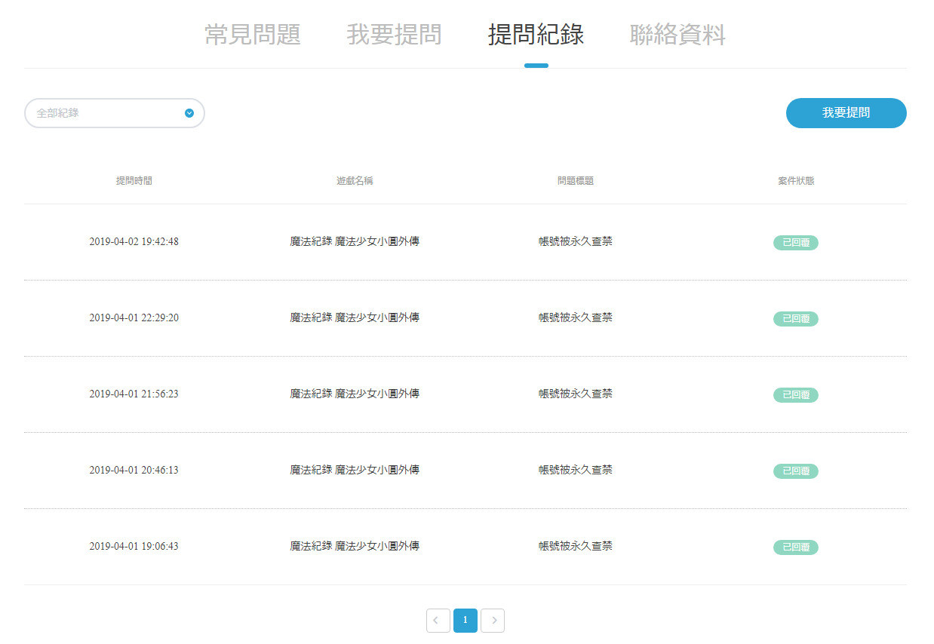Screen dimensions: 934x644
Task: Open the 聯絡資料 tab
Action: pos(677,35)
